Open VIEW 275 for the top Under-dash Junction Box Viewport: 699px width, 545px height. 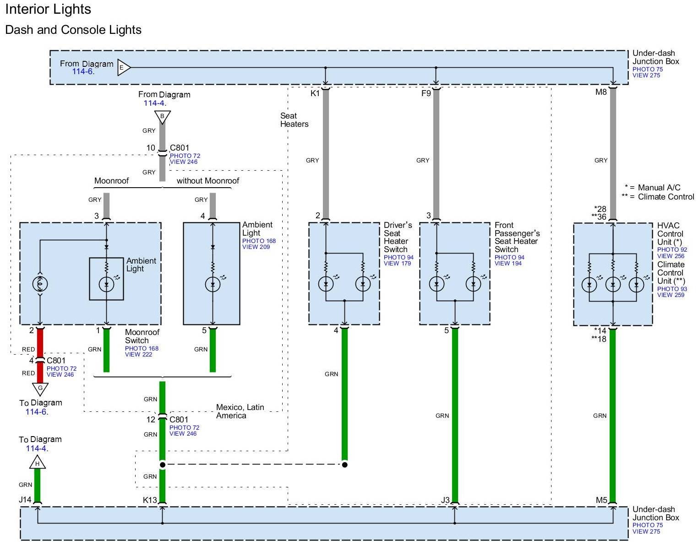coord(646,76)
